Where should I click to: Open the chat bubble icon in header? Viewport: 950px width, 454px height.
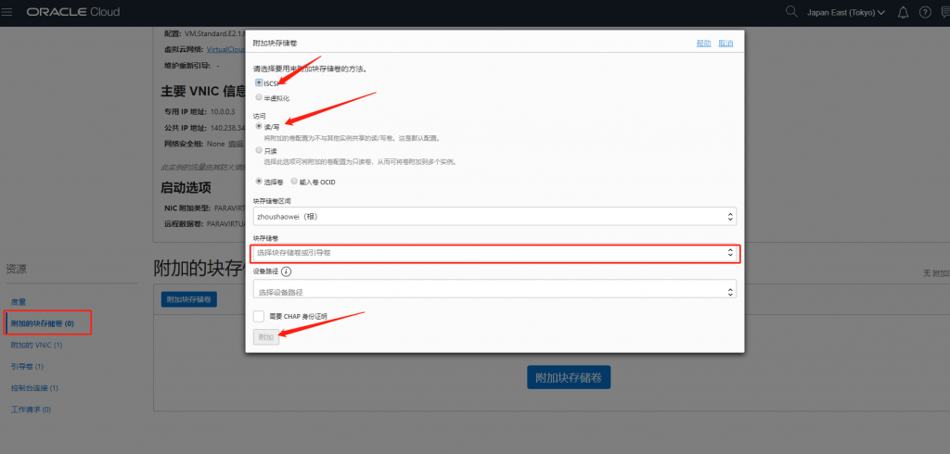point(945,12)
